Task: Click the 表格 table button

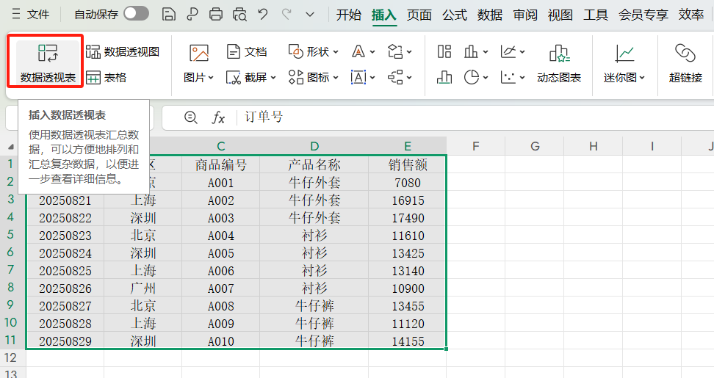Action: [106, 78]
